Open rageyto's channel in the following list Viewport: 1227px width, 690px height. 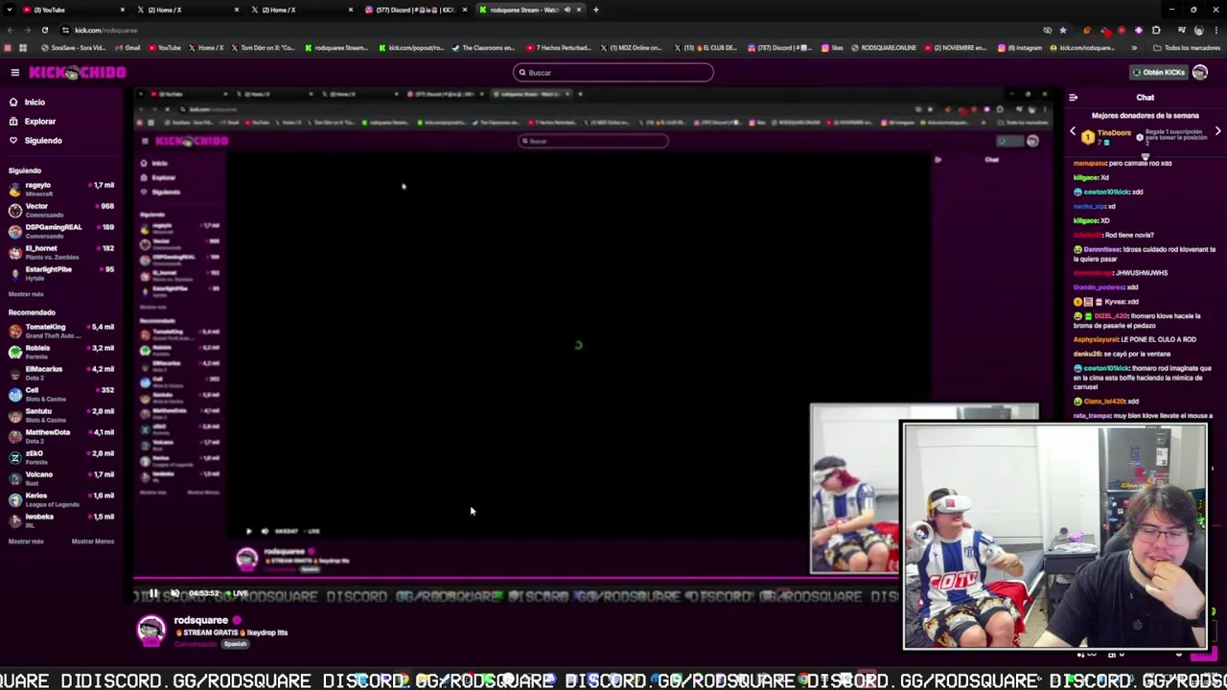coord(61,189)
